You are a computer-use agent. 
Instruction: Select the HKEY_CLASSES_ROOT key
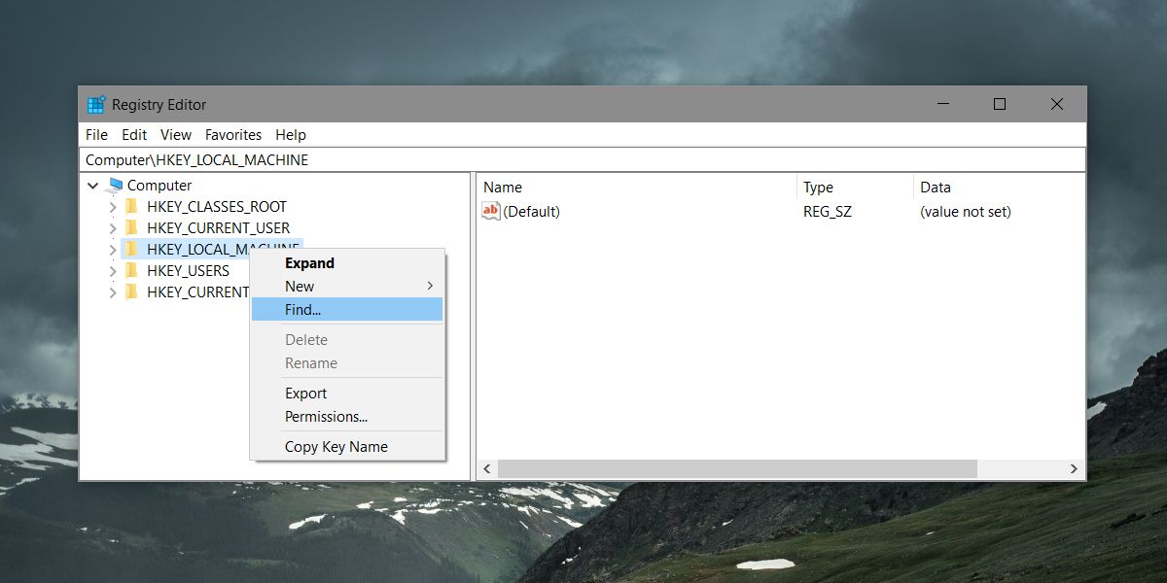217,206
